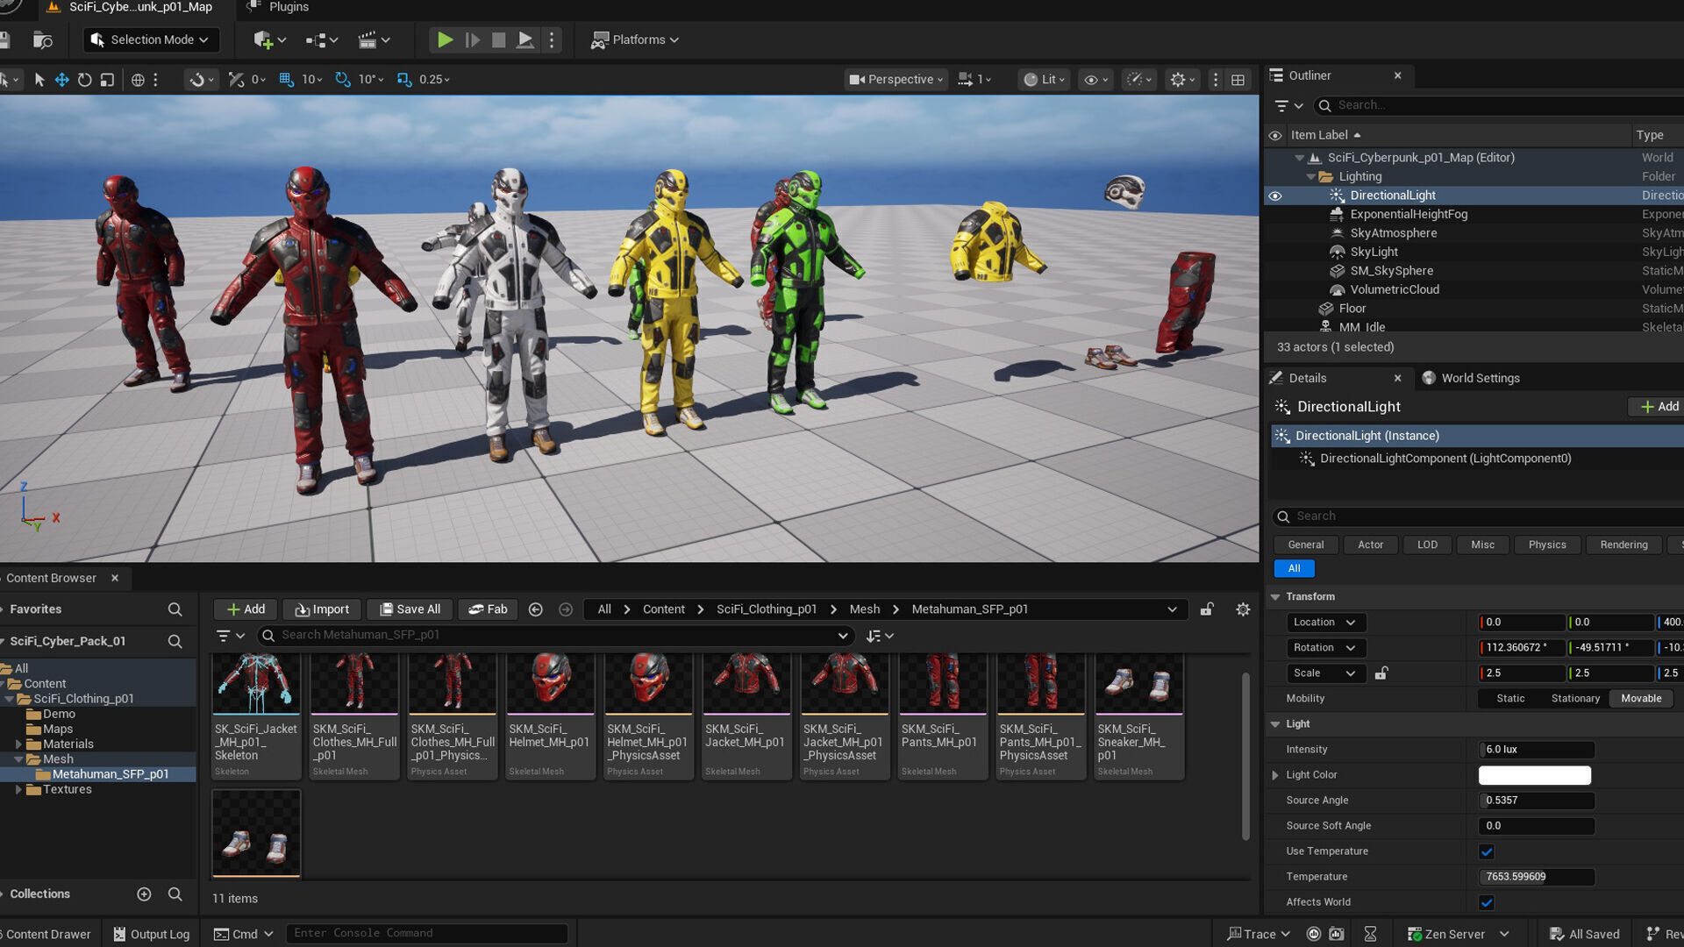Toggle rotation snapping icon next to 10°

(343, 79)
